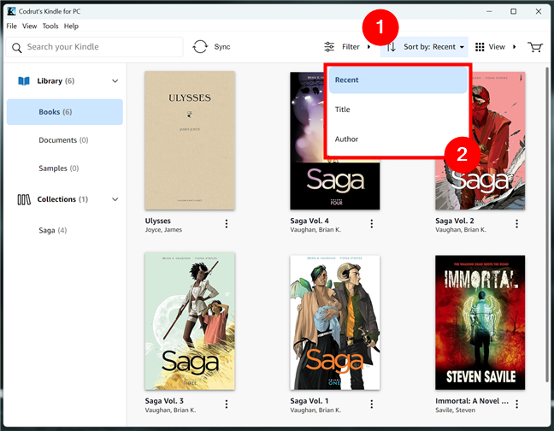Viewport: 554px width, 431px height.
Task: Open more options for Saga Vol. 2
Action: (x=516, y=224)
